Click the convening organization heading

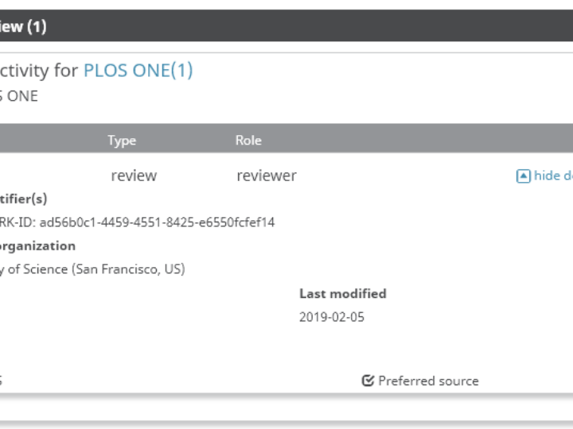pos(38,246)
